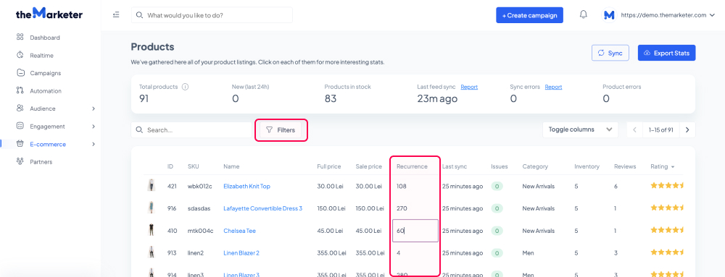Click the Sale price column header
Screen dimensions: 725x277
pyautogui.click(x=368, y=166)
